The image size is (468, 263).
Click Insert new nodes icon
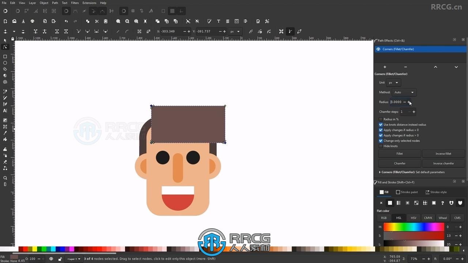tap(5, 31)
